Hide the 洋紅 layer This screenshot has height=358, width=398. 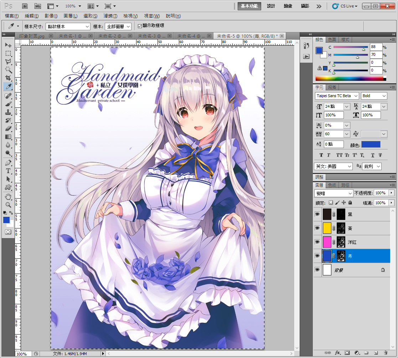[317, 242]
